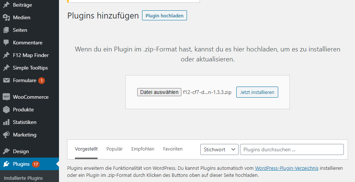Click the Formulare notification badge
The image size is (355, 182).
click(42, 81)
